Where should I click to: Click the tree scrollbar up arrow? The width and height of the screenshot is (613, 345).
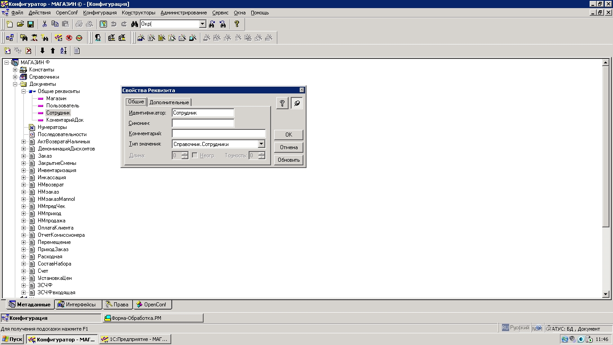[605, 63]
